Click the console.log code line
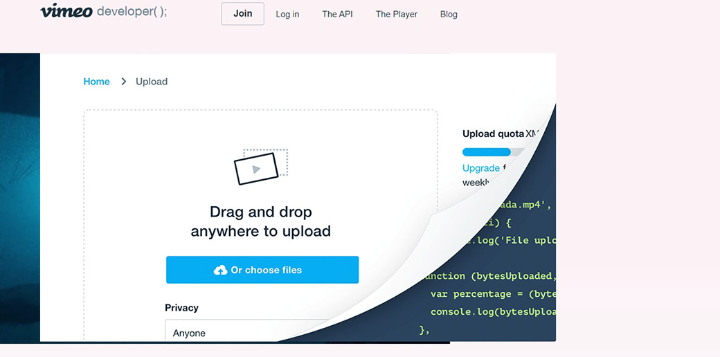The image size is (720, 357). coord(492,312)
